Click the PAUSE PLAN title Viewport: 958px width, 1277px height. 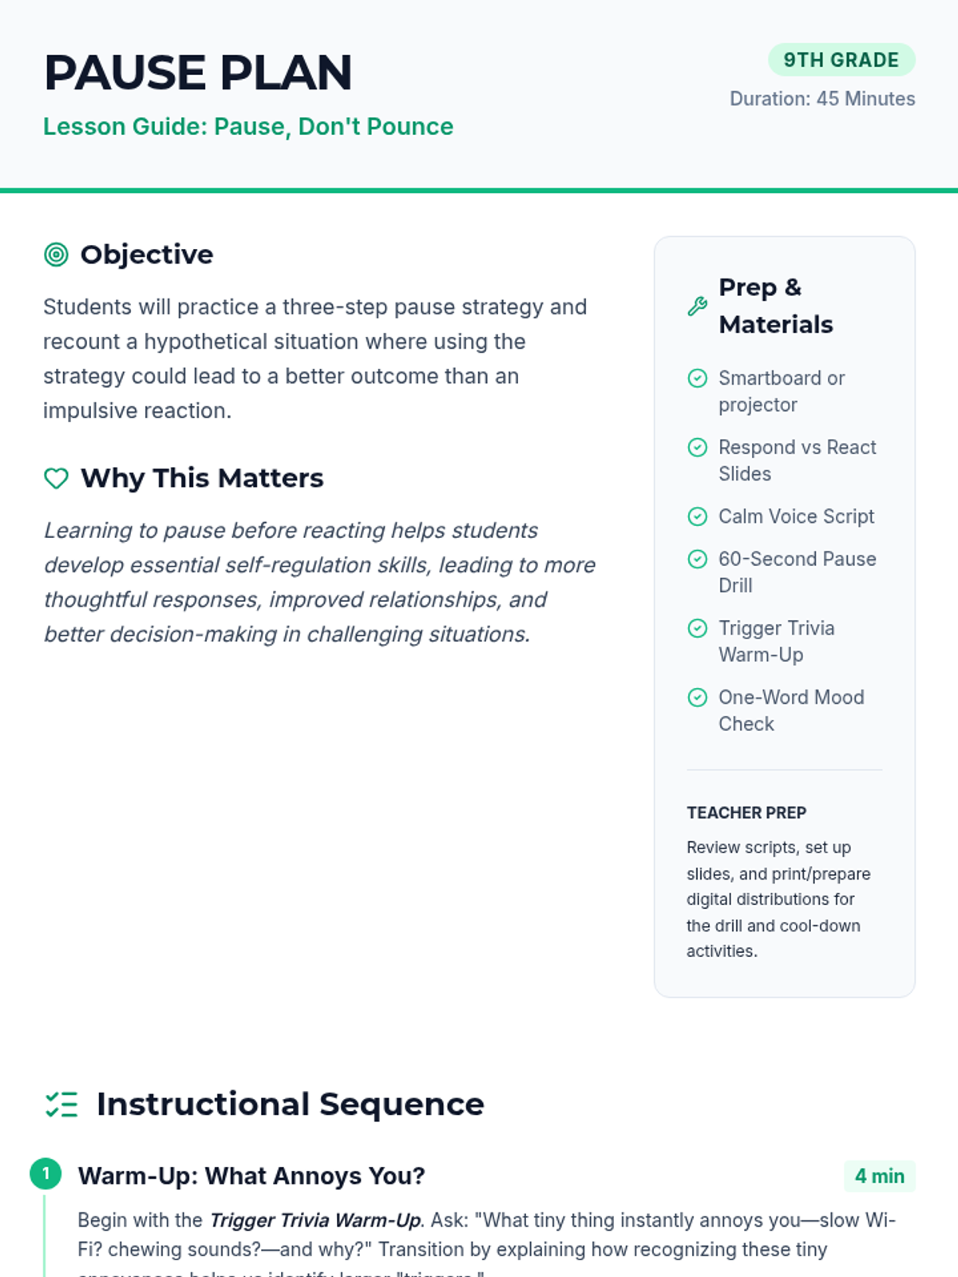click(x=198, y=73)
